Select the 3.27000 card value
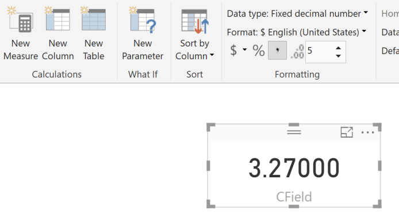 294,168
